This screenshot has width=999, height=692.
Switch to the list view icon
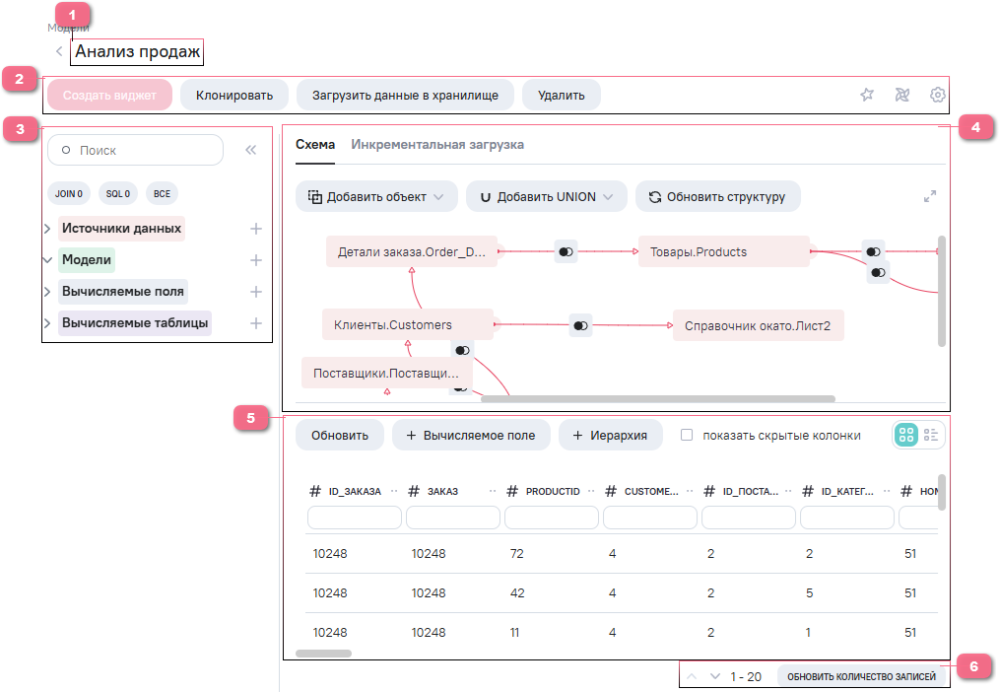pyautogui.click(x=931, y=435)
